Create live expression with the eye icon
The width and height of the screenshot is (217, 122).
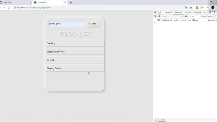click(186, 16)
